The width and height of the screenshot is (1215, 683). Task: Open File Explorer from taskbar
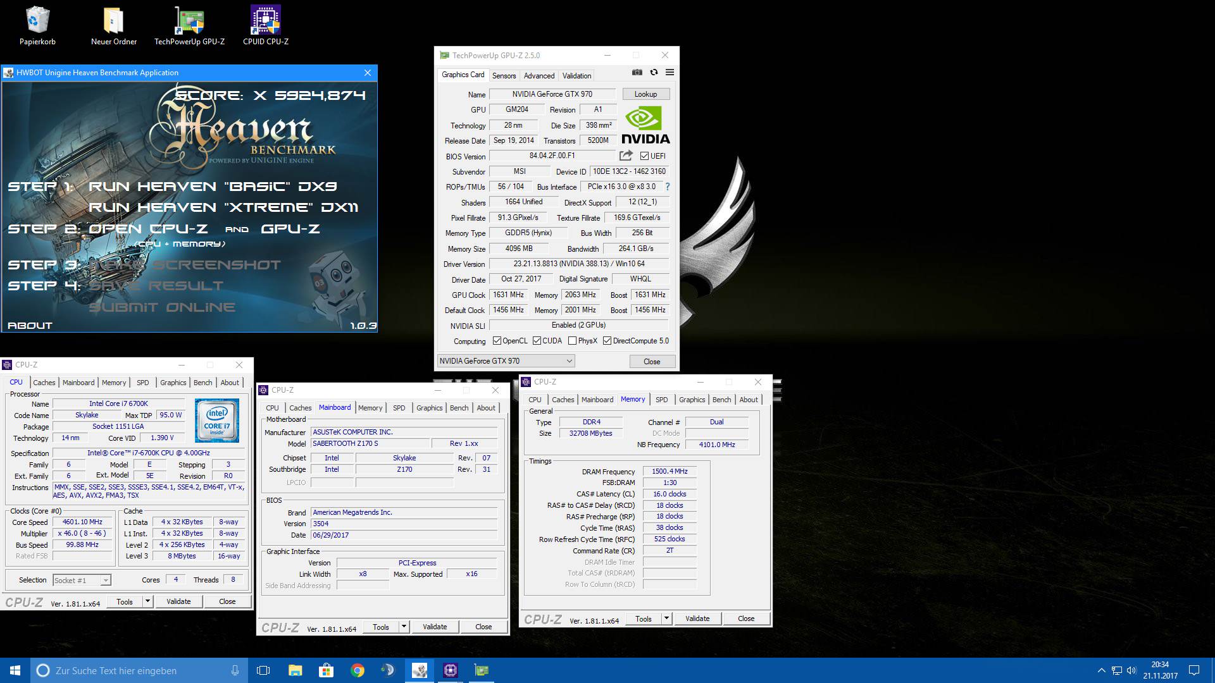(x=295, y=670)
